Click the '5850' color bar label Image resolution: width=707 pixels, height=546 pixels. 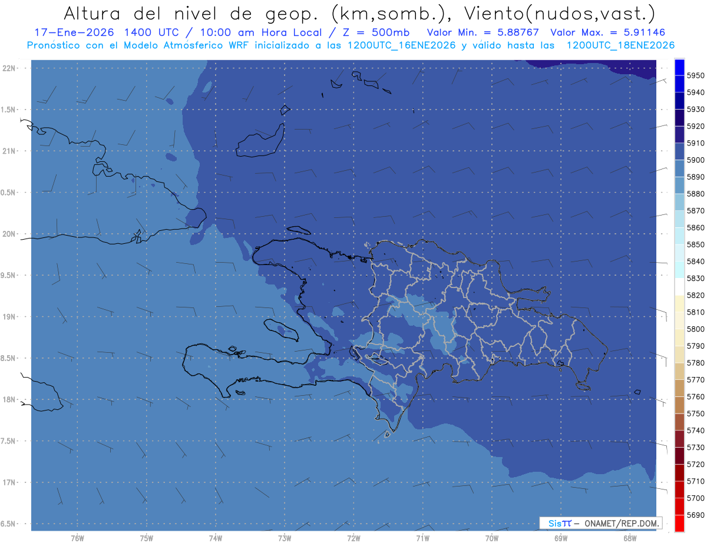pyautogui.click(x=696, y=244)
